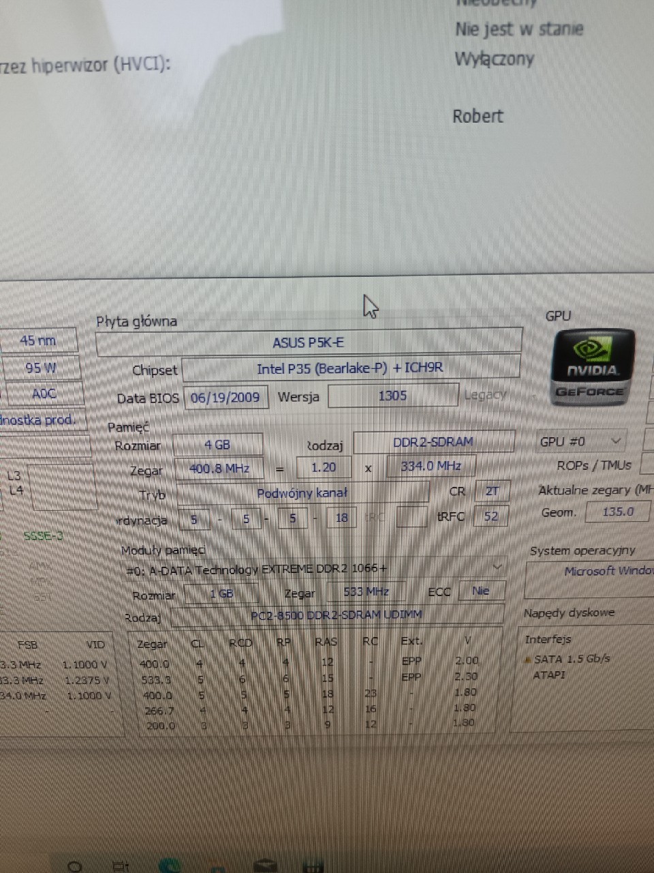Click the BIOS version 1305 field
This screenshot has height=873, width=654.
point(392,396)
